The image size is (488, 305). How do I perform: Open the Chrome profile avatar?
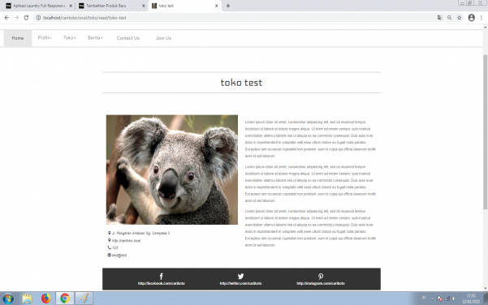tap(472, 18)
